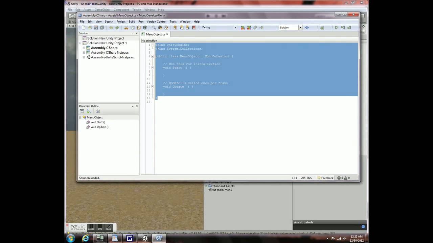Open Internet Explorer from the taskbar
The height and width of the screenshot is (243, 433).
86,238
